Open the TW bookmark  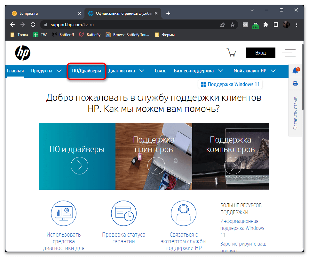pyautogui.click(x=40, y=35)
